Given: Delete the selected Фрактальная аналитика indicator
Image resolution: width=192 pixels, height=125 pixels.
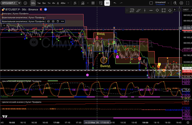Looking at the screenshot, I should pyautogui.click(x=58, y=21).
